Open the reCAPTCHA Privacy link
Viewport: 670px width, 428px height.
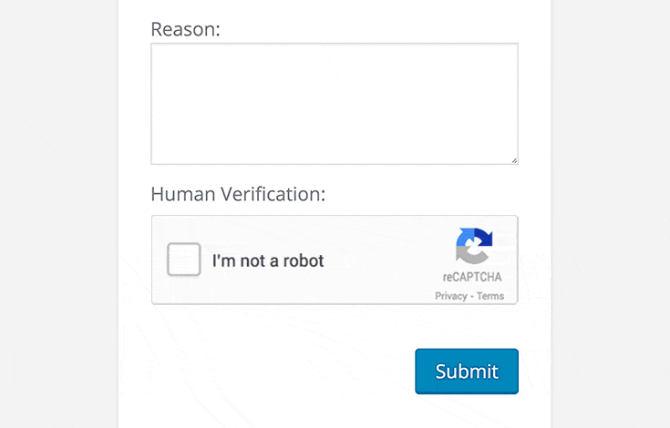[x=450, y=296]
